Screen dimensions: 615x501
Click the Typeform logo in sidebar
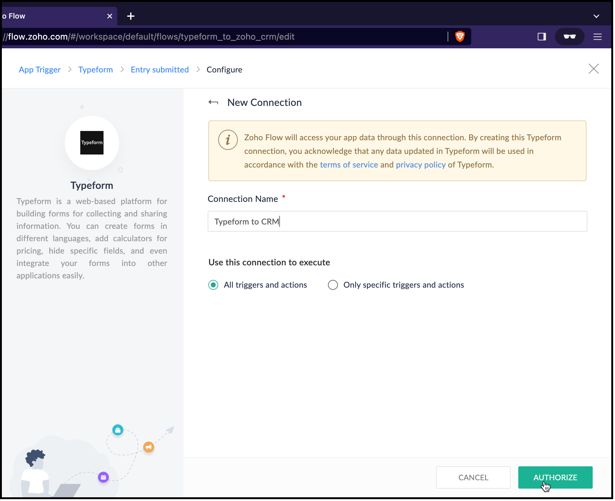pos(92,143)
